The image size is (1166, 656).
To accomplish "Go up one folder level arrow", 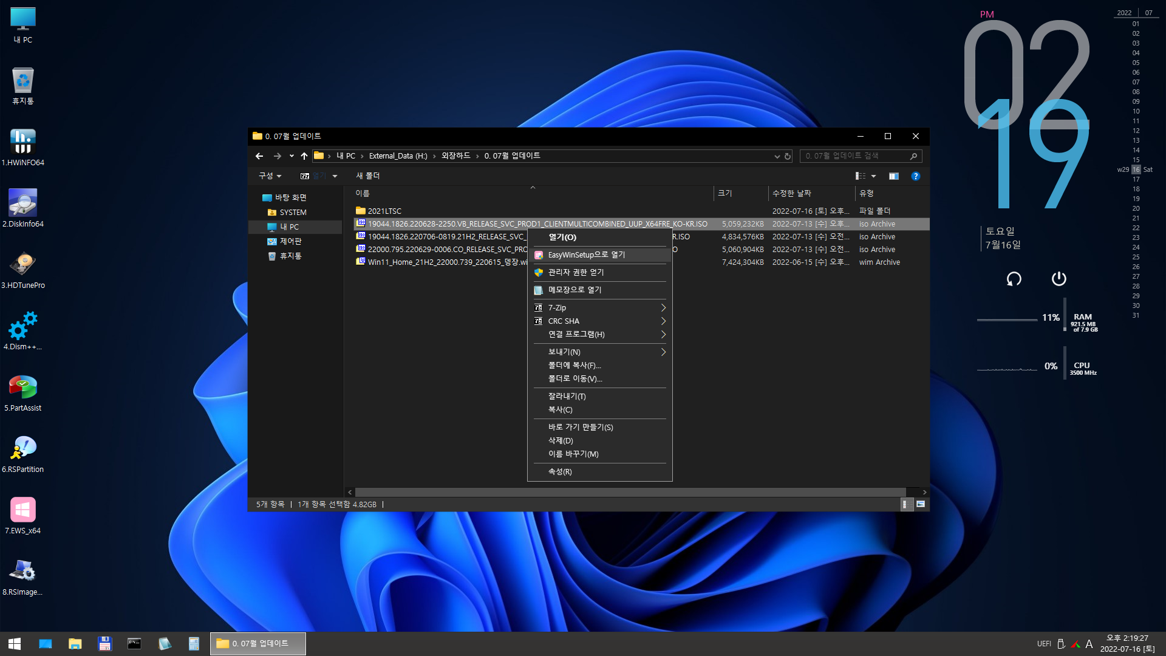I will tap(304, 156).
